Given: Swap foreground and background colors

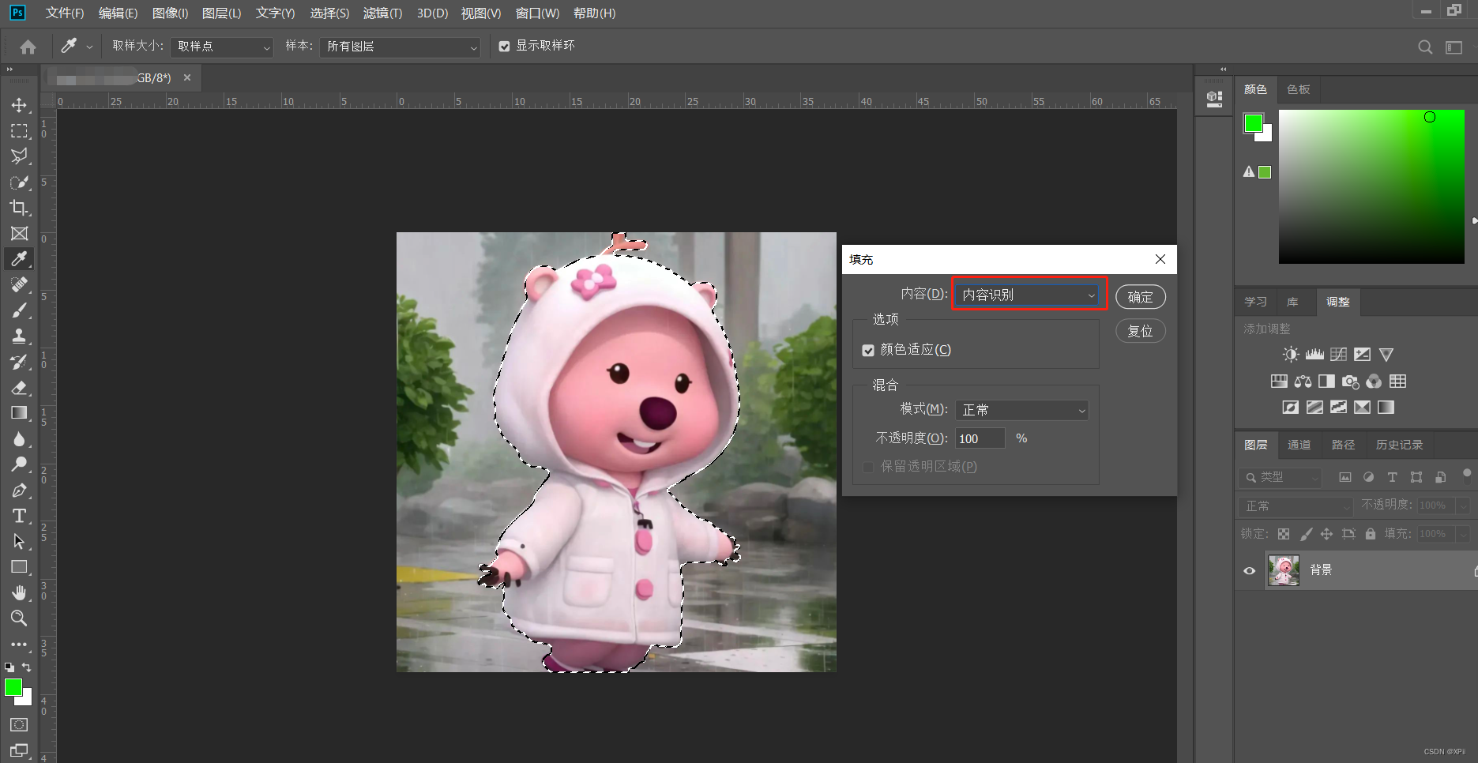Looking at the screenshot, I should click(26, 667).
